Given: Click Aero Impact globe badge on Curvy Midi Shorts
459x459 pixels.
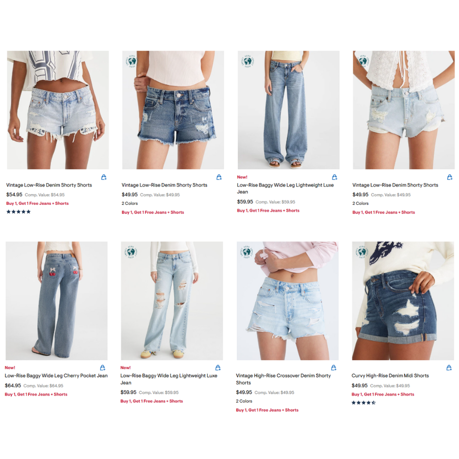Looking at the screenshot, I should 362,252.
